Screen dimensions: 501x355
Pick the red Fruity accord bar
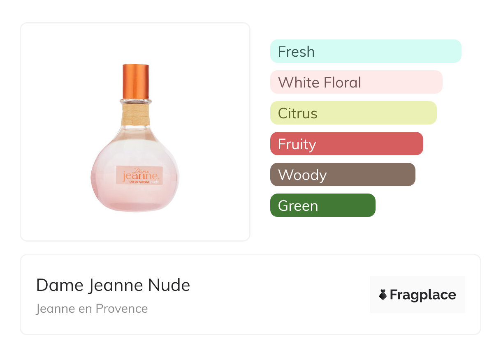coord(346,144)
